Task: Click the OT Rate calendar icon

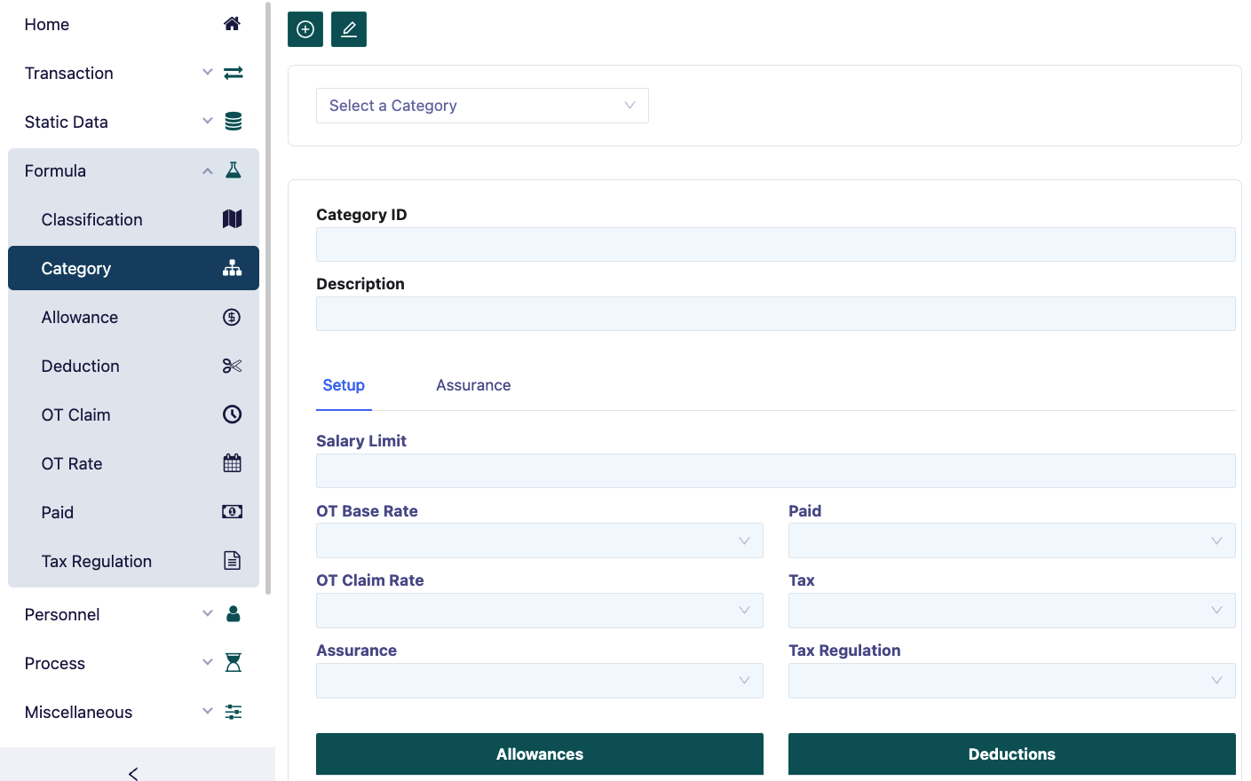Action: [232, 463]
